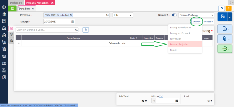
Task: Select the additional info side tab
Action: click(x=11, y=35)
